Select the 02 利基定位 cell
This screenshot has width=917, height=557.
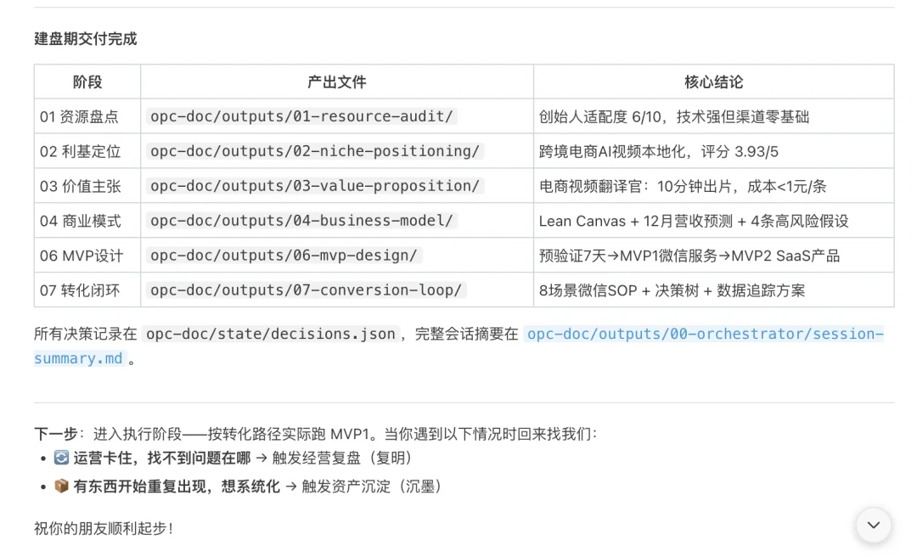click(x=87, y=151)
